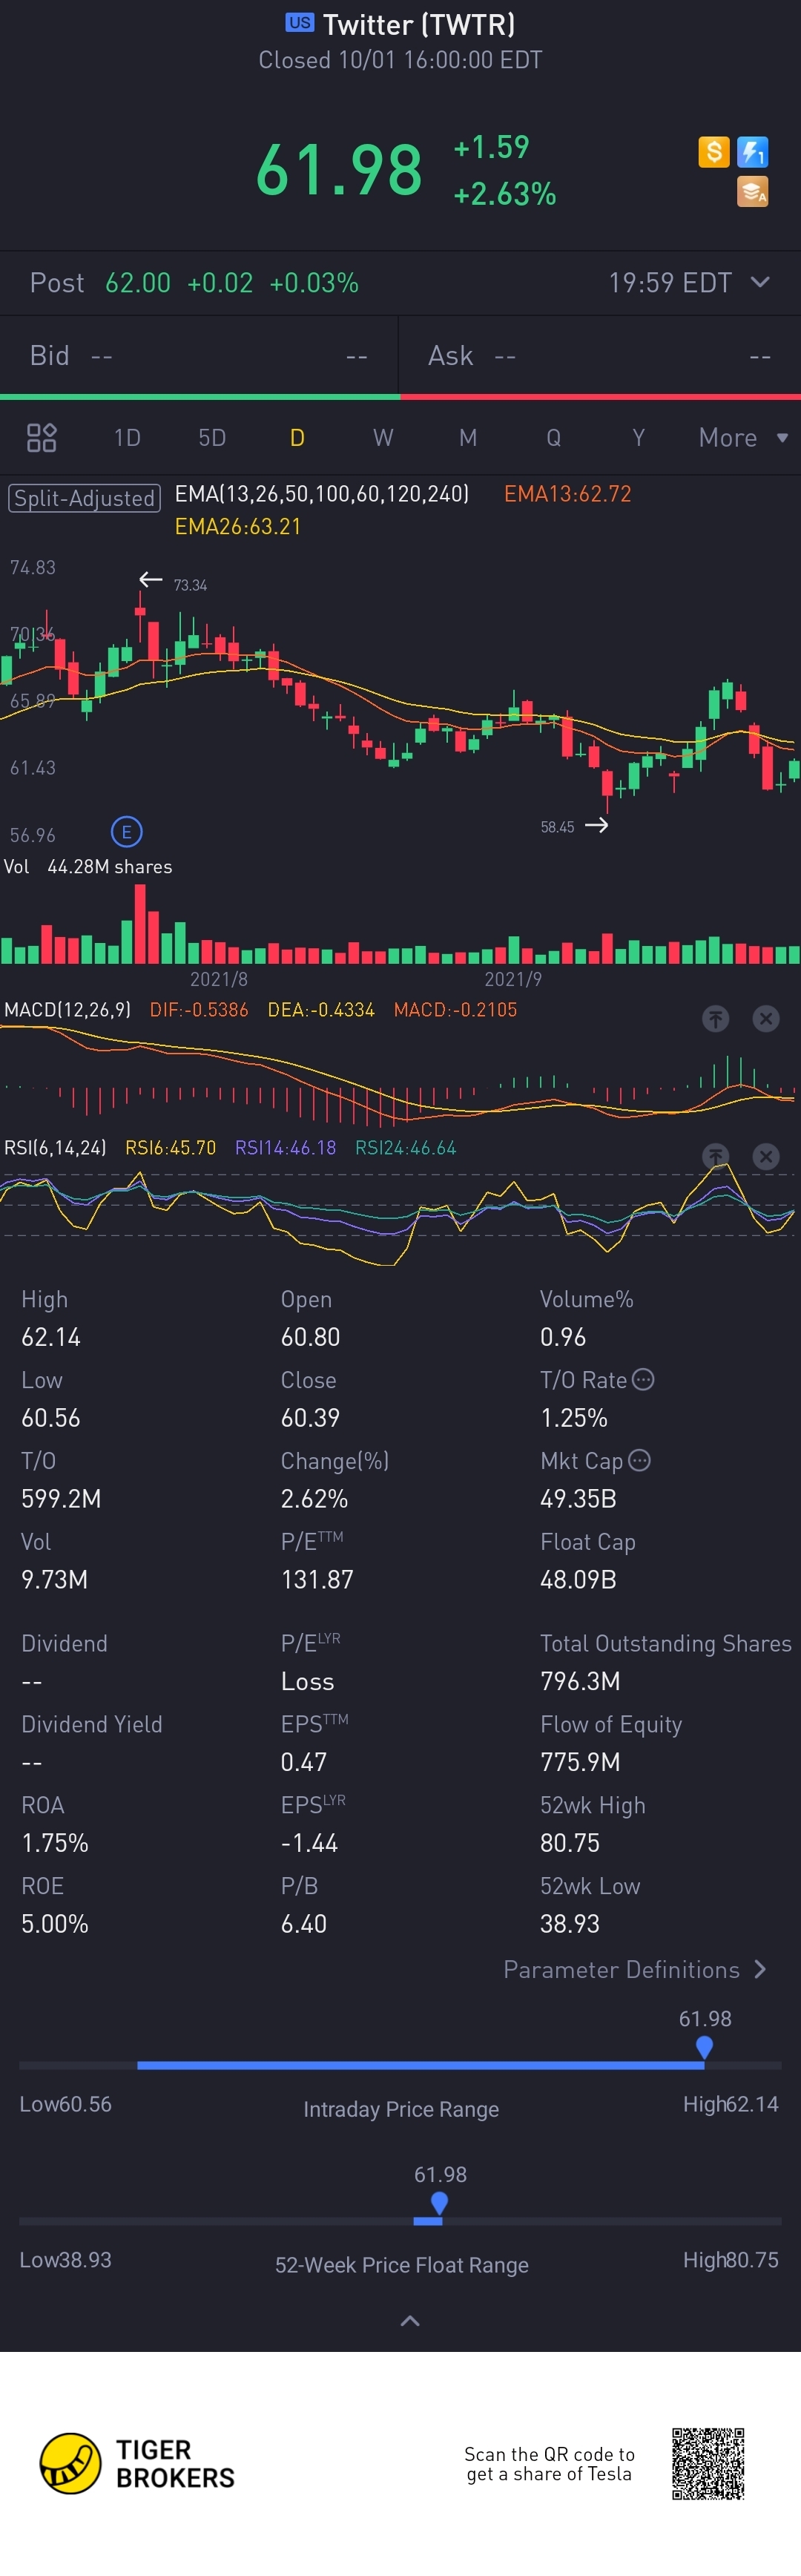This screenshot has height=2576, width=801.
Task: Pin the RSI indicator to top
Action: point(715,1156)
